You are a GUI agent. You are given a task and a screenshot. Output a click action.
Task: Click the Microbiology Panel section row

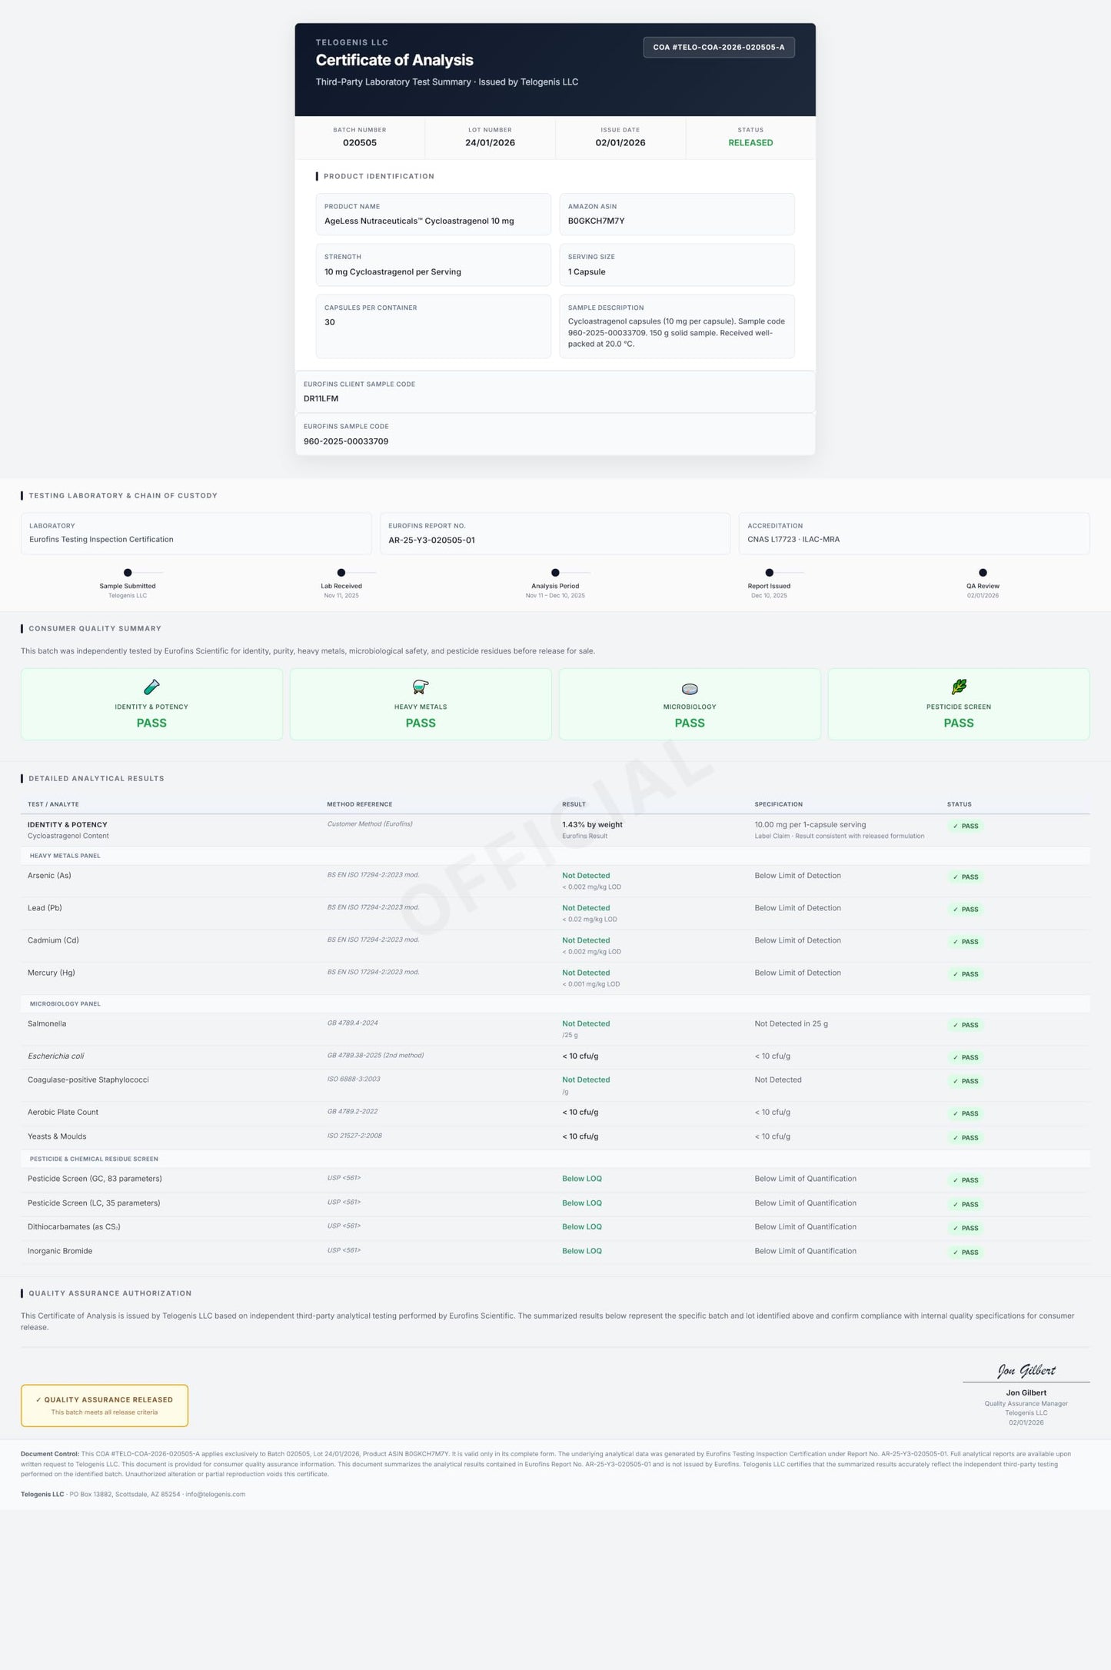555,1004
